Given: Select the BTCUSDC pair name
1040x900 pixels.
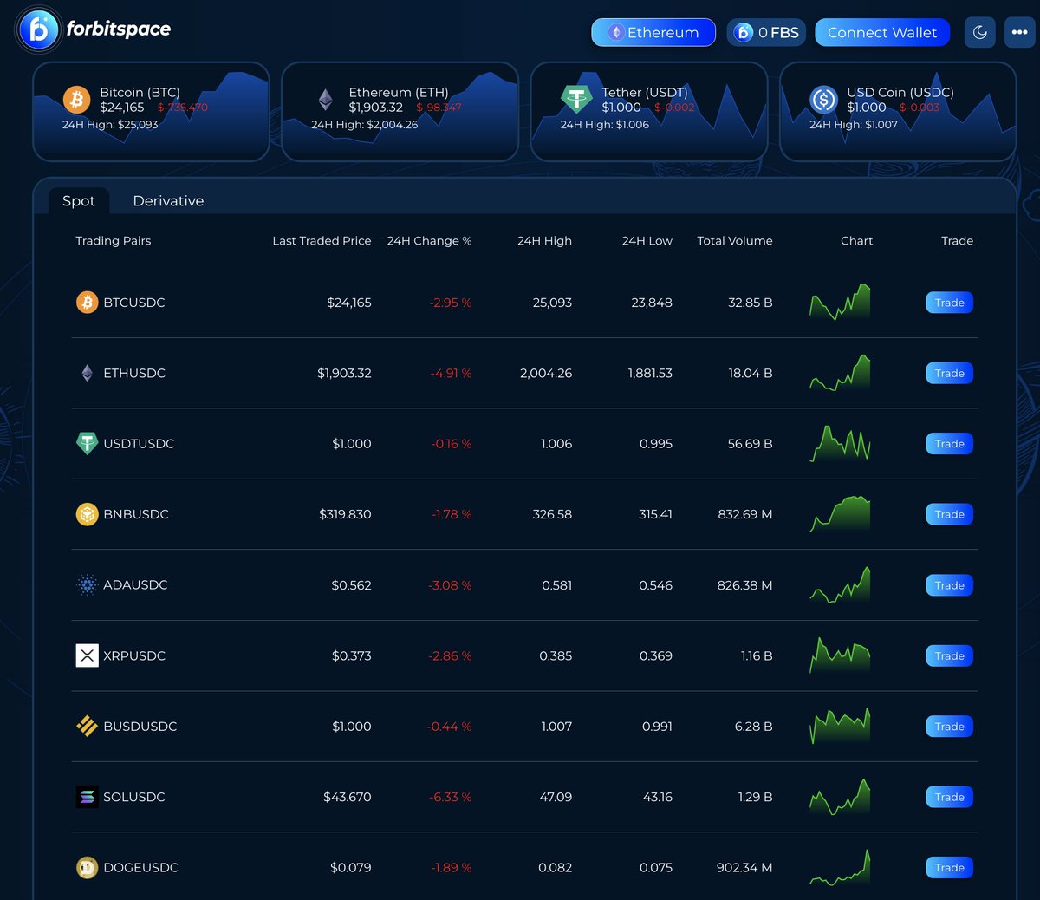Looking at the screenshot, I should click(x=134, y=303).
